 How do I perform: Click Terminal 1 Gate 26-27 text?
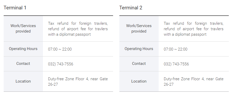pos(53,84)
